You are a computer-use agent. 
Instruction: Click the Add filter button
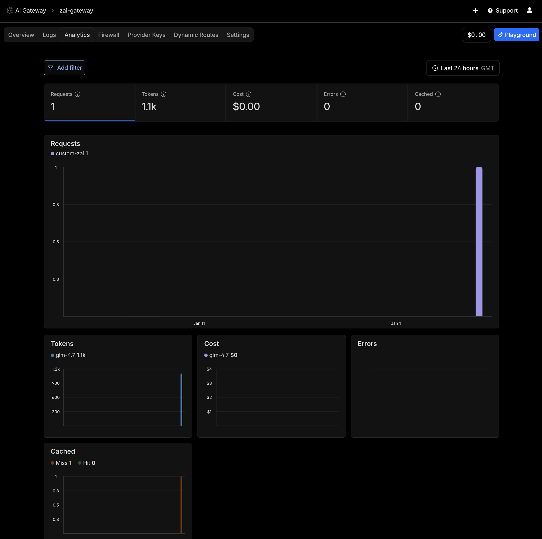pos(64,68)
